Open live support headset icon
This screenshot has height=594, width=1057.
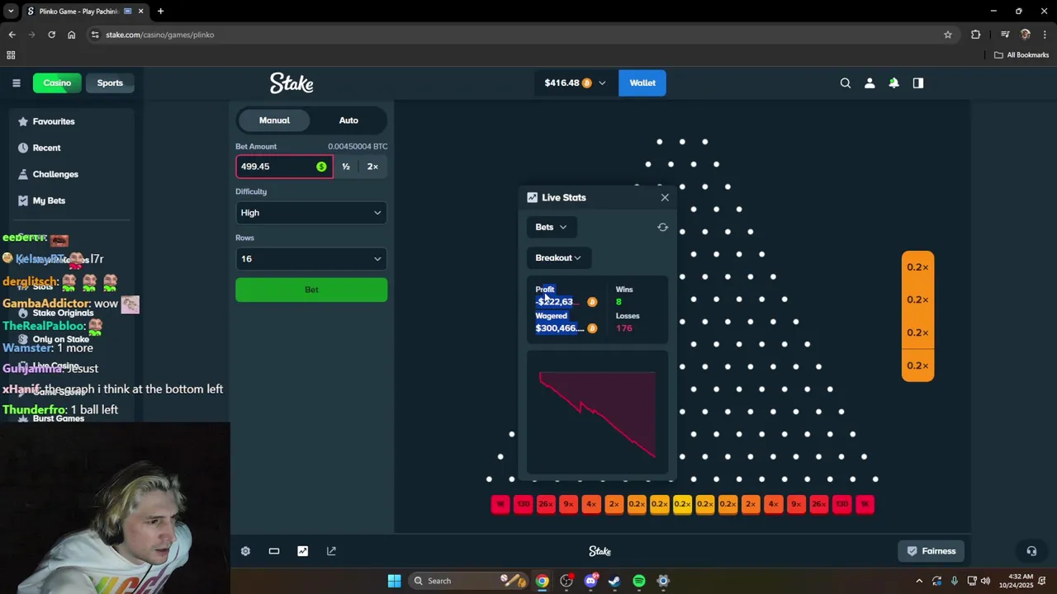tap(1031, 551)
